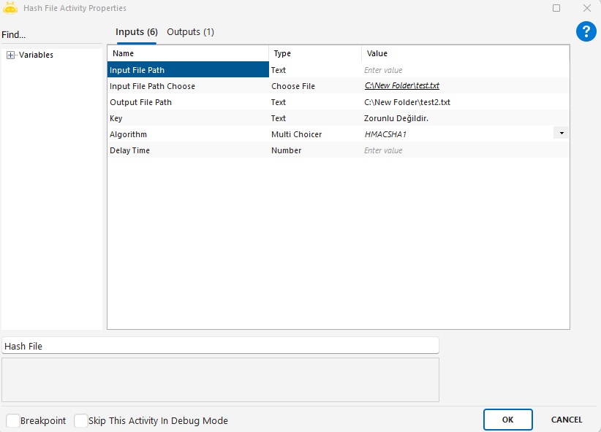Enable the Breakpoint checkbox

click(13, 421)
